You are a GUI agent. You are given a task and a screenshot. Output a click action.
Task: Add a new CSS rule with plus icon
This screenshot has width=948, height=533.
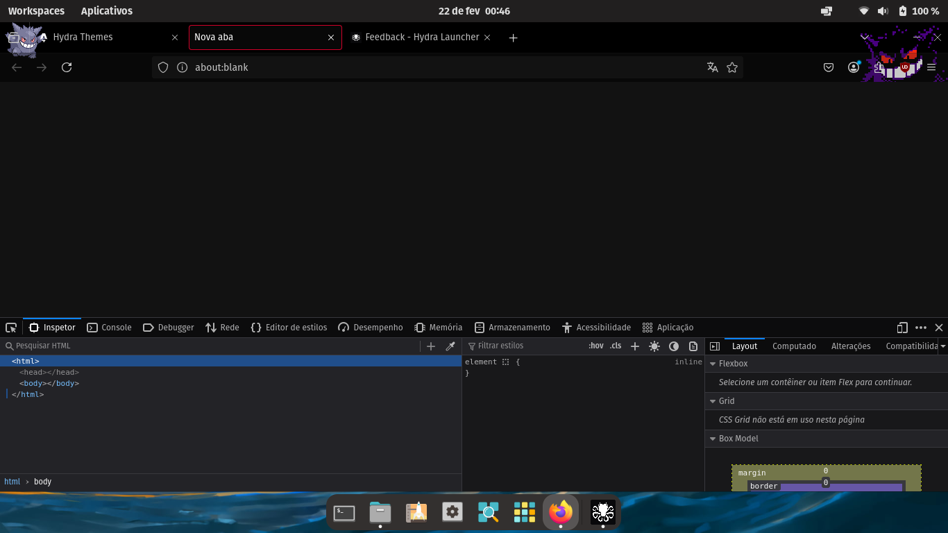[x=634, y=346]
